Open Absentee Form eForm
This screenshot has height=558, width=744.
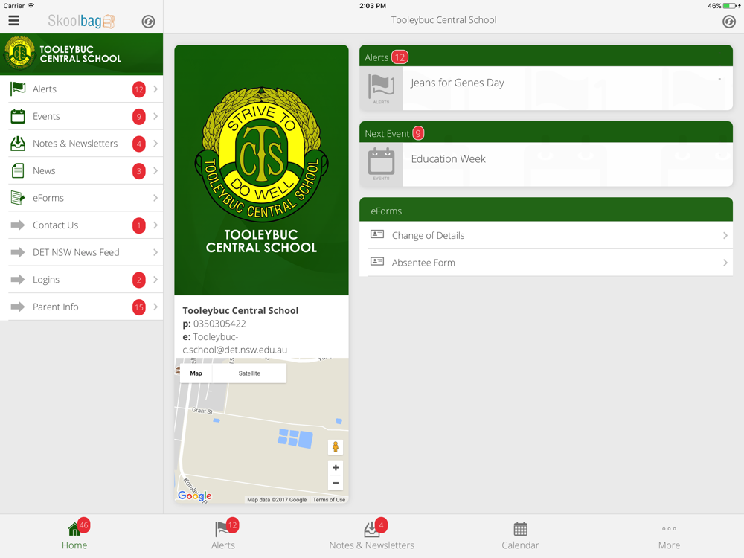(546, 263)
